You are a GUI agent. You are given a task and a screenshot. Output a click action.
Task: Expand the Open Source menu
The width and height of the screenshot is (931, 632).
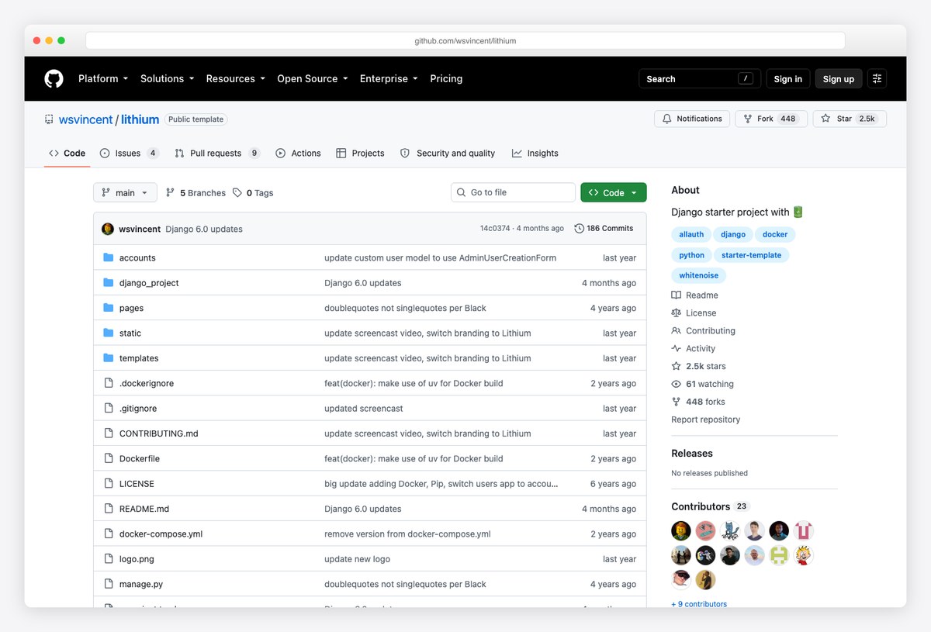(x=313, y=78)
